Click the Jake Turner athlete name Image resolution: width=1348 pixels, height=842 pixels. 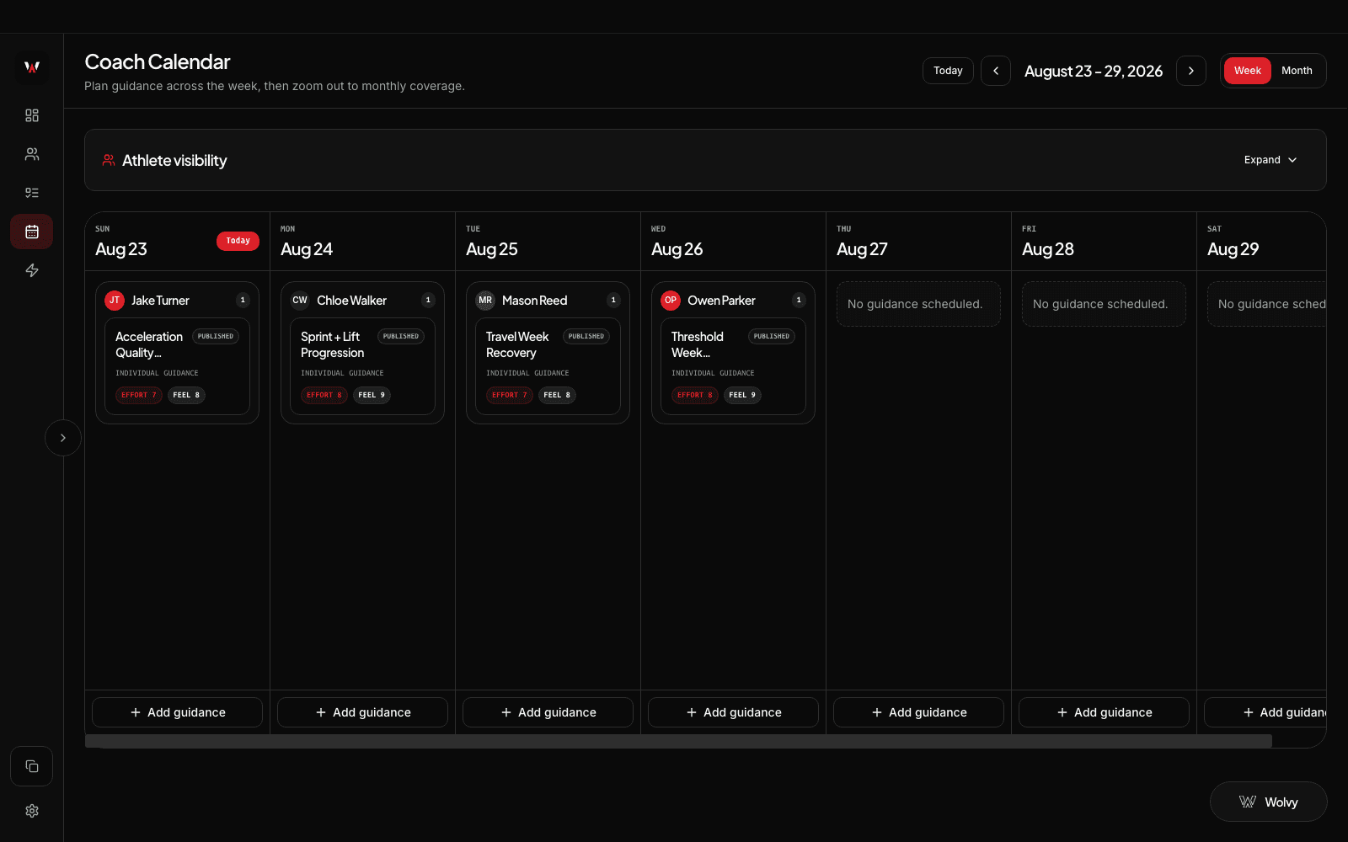160,301
